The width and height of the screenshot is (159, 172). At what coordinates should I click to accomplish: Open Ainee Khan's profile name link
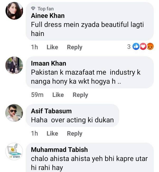(x=48, y=16)
